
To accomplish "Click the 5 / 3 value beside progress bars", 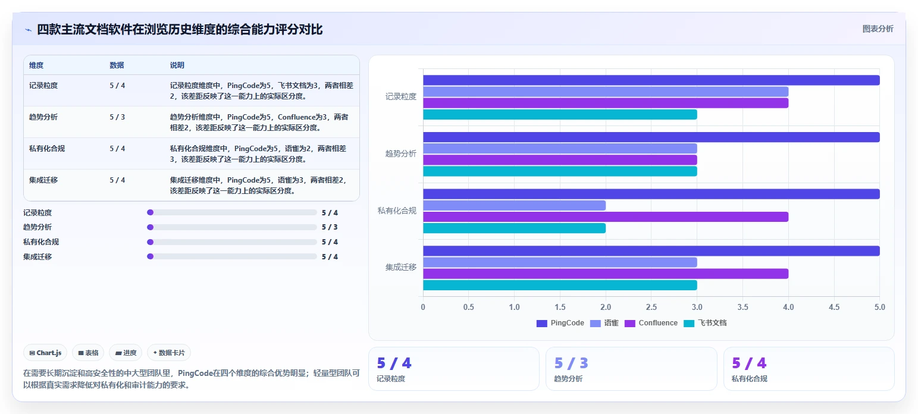I will (x=330, y=227).
